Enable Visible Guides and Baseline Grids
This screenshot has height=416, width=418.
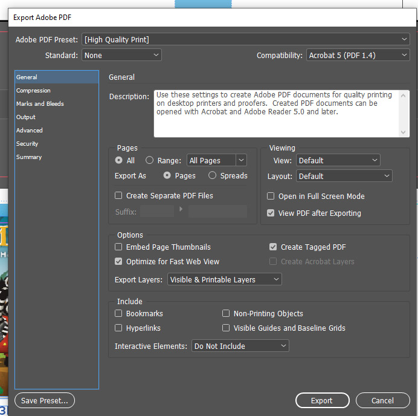tap(226, 328)
